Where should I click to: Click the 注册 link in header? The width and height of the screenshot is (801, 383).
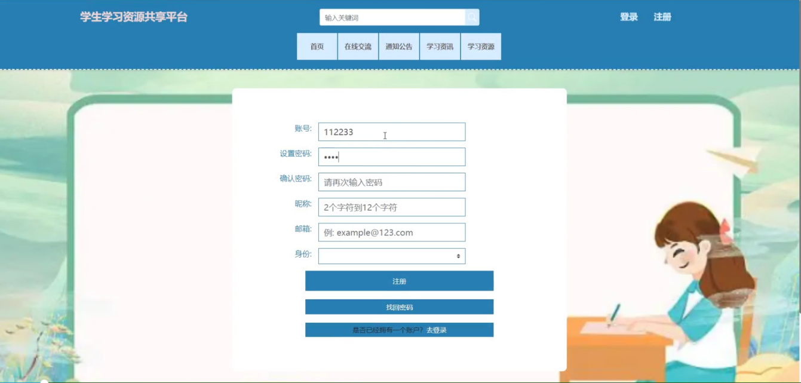[x=662, y=17]
